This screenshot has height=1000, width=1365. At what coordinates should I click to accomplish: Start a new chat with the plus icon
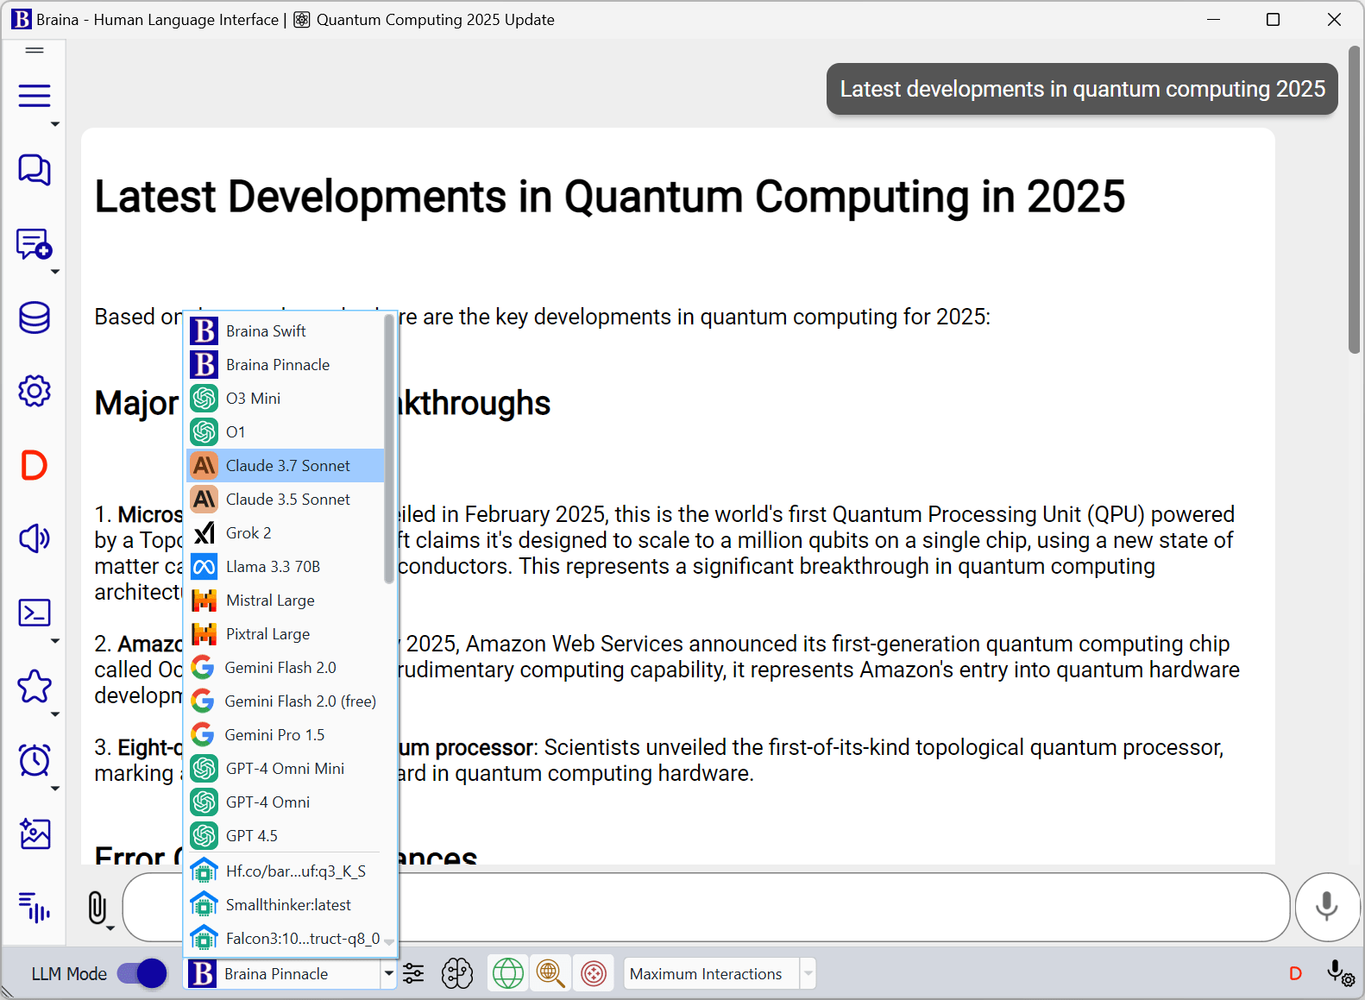tap(35, 244)
